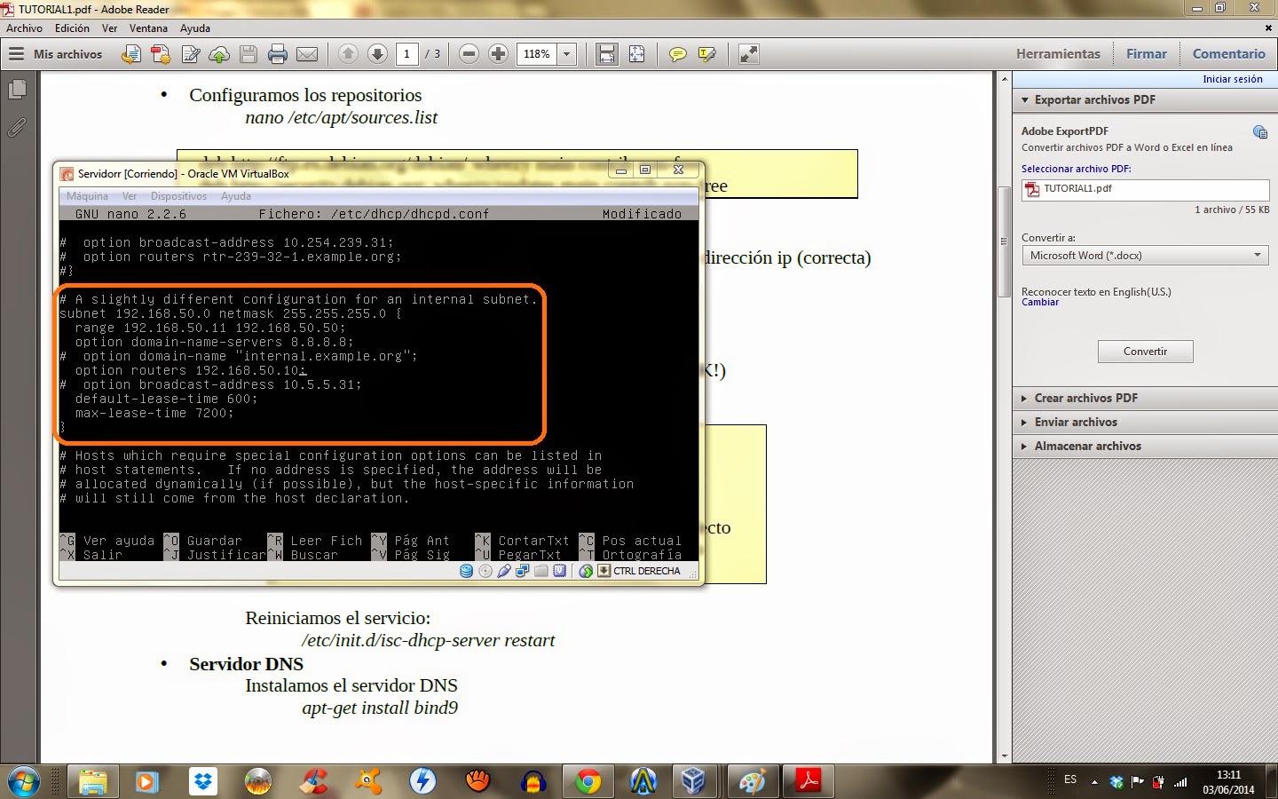Open the Convertir a format dropdown
Viewport: 1278px width, 799px height.
pos(1258,255)
